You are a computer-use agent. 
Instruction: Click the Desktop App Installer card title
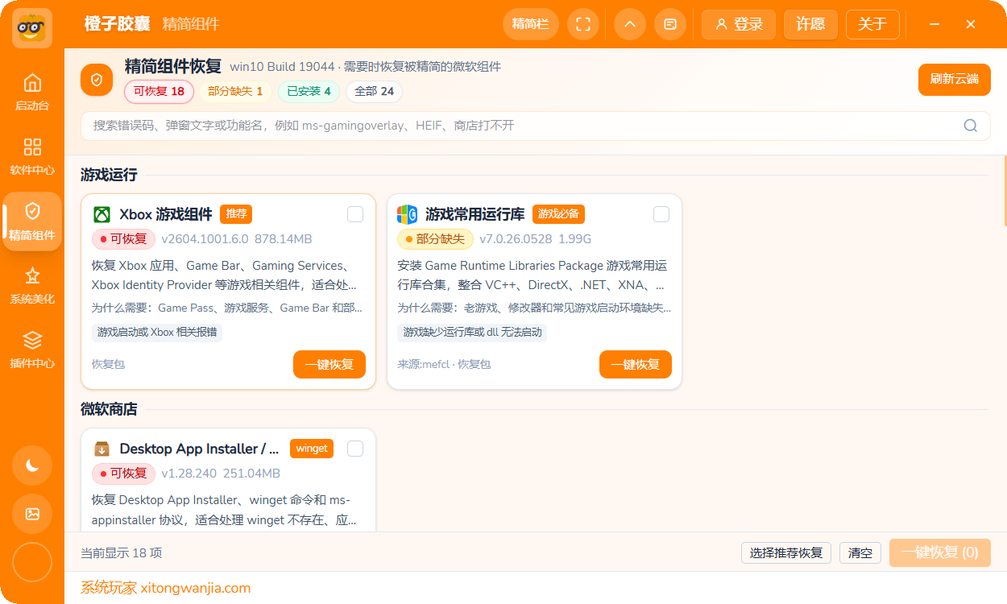tap(200, 449)
